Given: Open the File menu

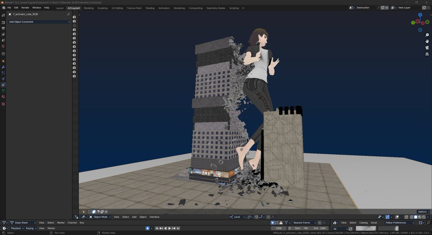Looking at the screenshot, I should 9,8.
